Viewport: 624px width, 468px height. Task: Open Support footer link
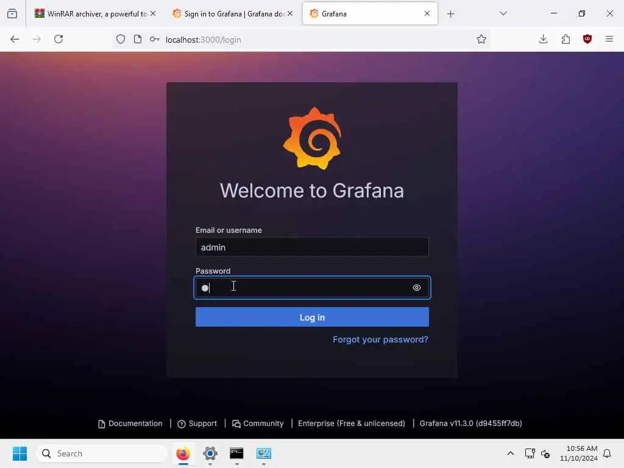[197, 424]
